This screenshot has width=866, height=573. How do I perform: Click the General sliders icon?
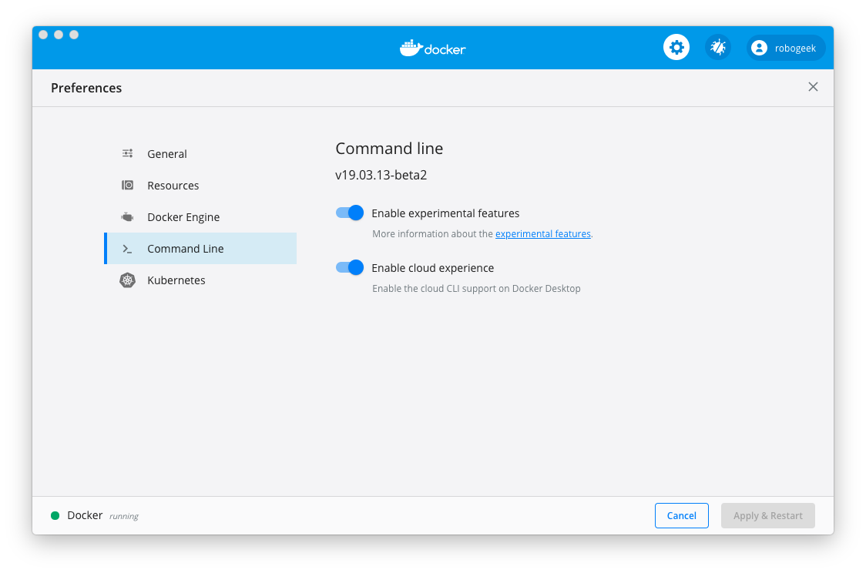coord(128,153)
